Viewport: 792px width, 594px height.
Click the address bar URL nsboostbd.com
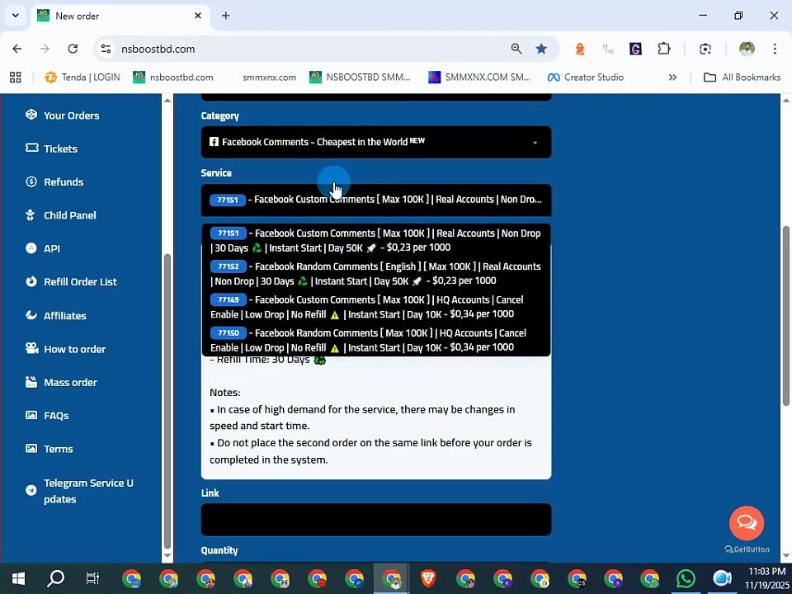(x=158, y=49)
